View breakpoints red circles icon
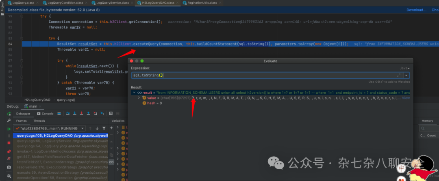Screen dimensions: 439x181 (x=9, y=151)
